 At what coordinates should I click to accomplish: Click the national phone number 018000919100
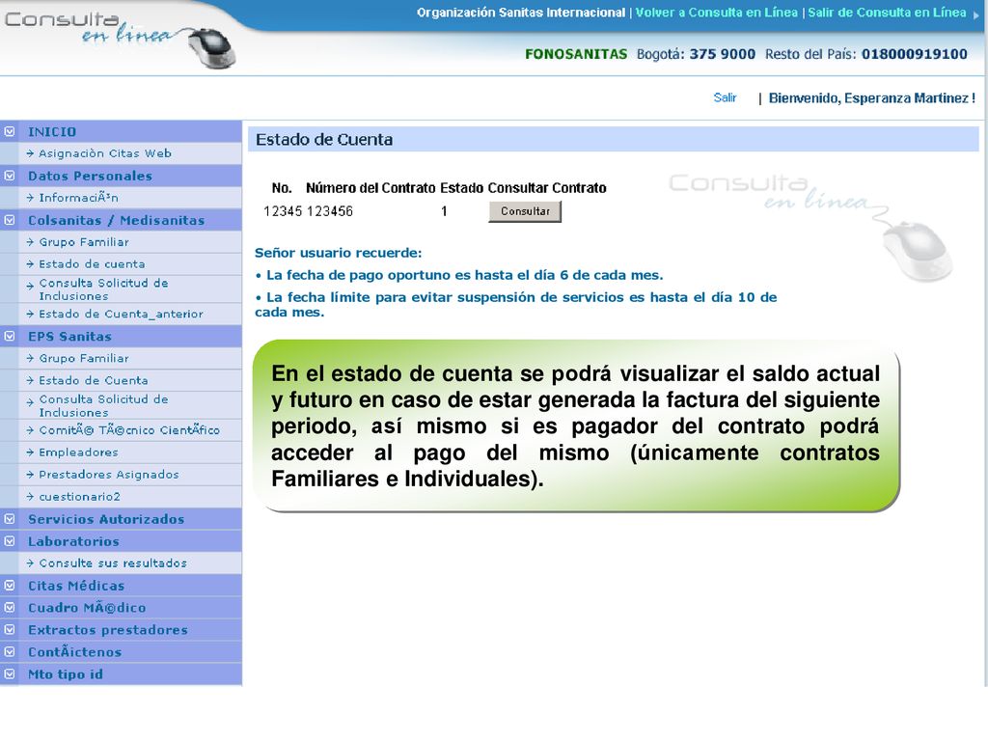(x=915, y=54)
